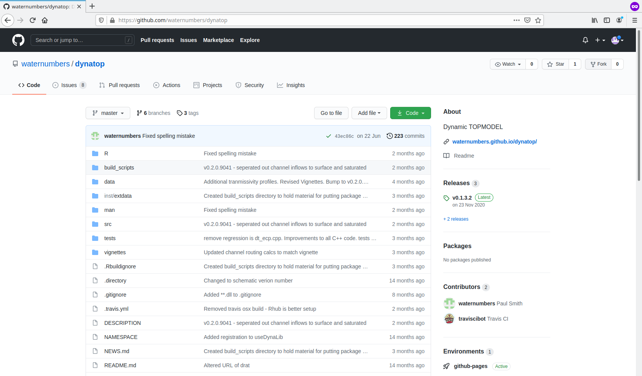
Task: Go to the browser home page
Action: 45,20
